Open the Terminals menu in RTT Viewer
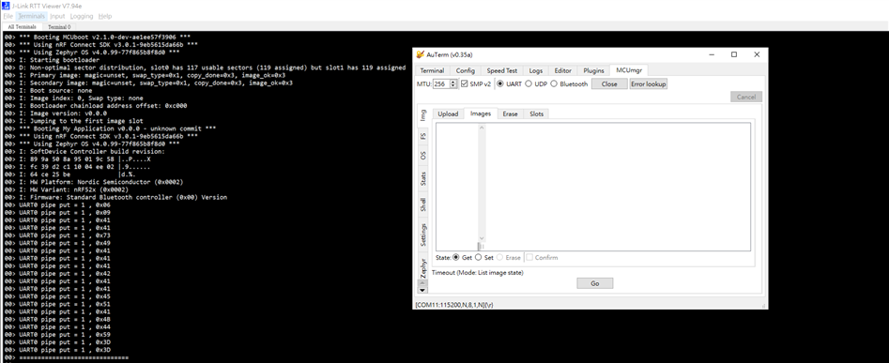 pos(31,16)
